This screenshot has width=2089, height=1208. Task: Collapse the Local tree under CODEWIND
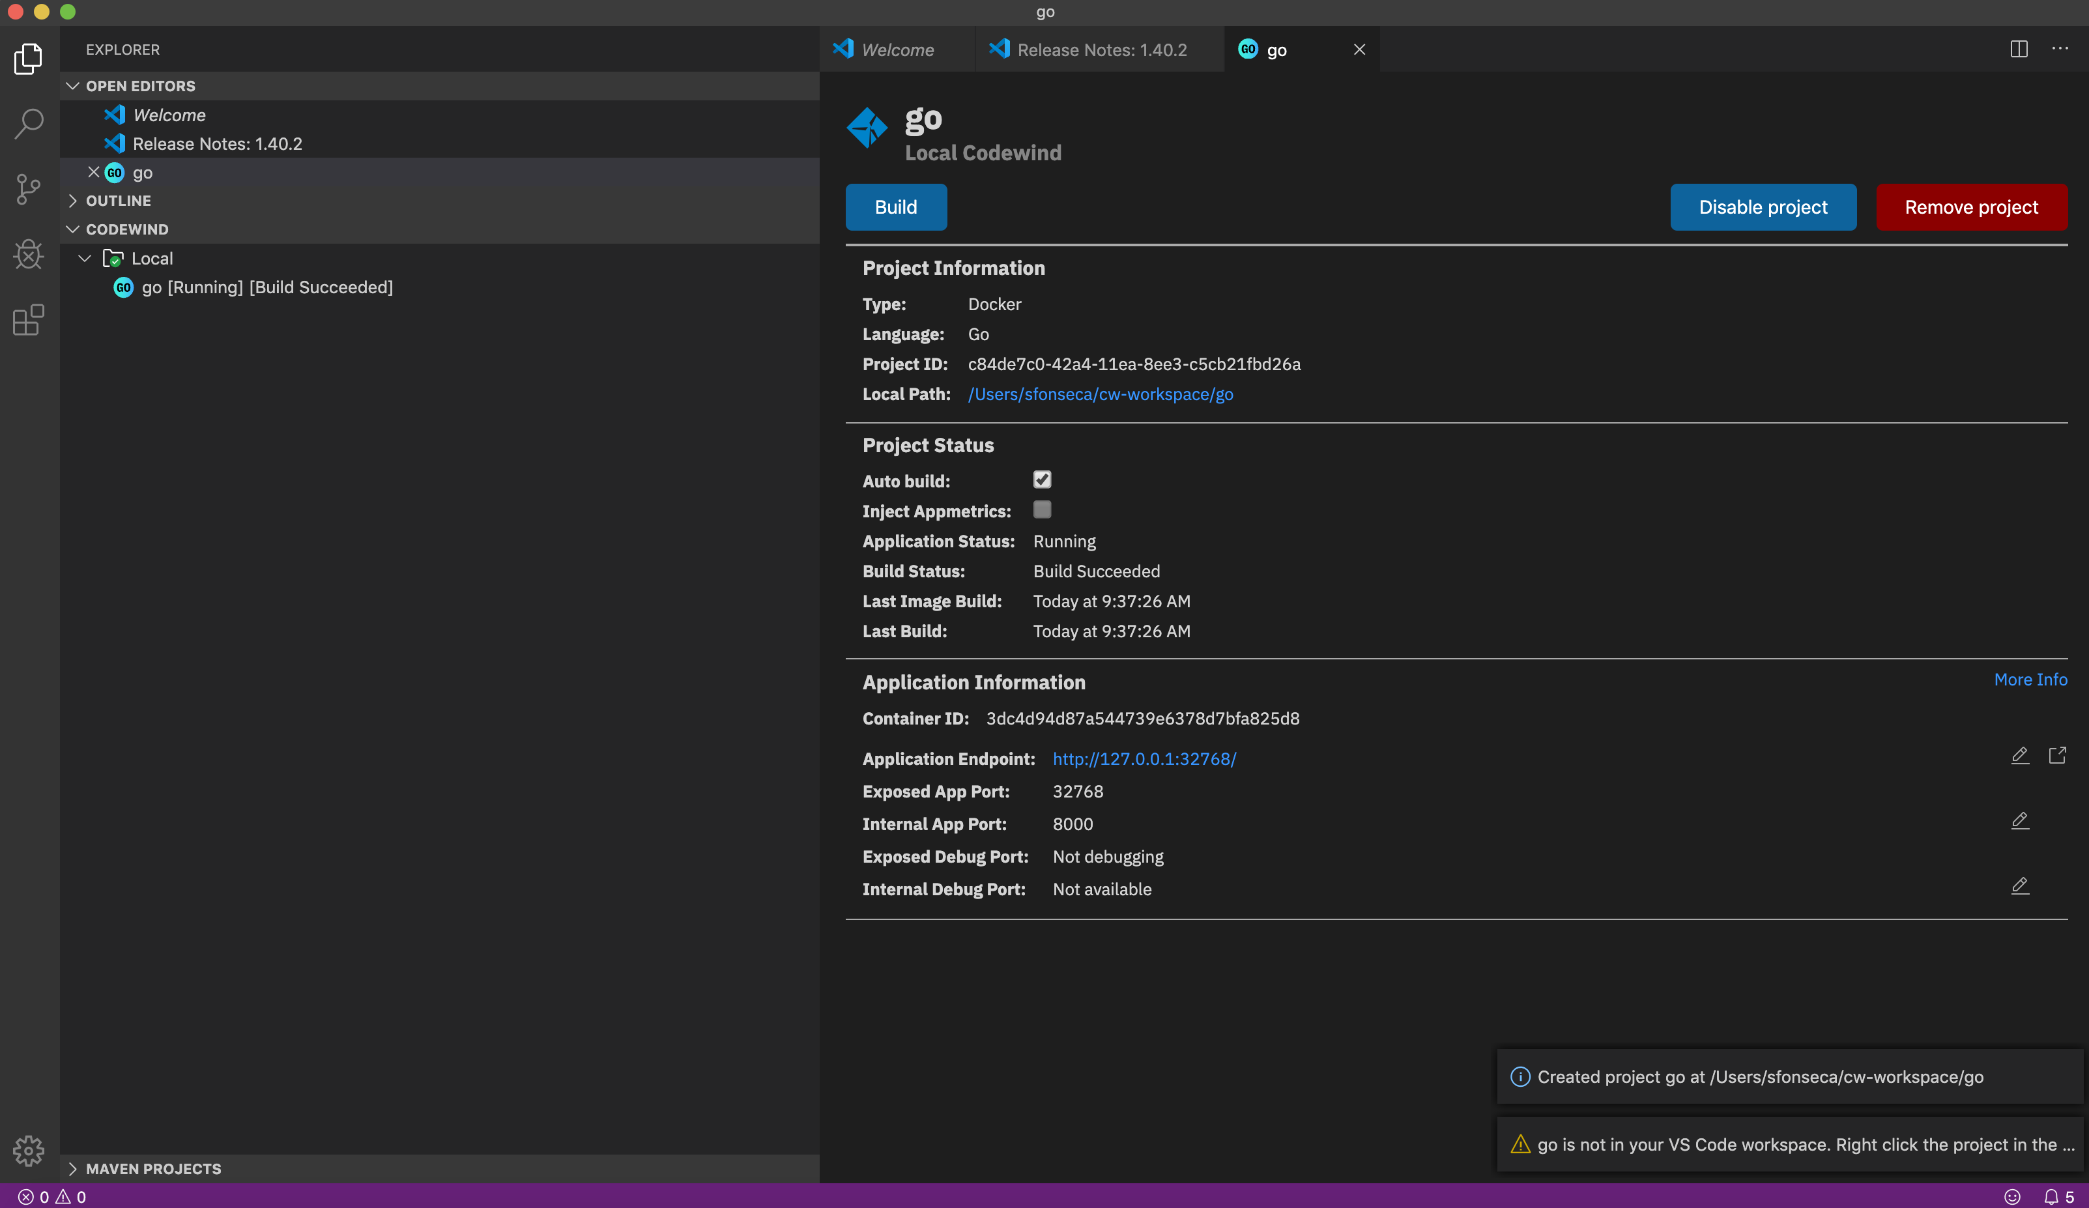pyautogui.click(x=83, y=258)
